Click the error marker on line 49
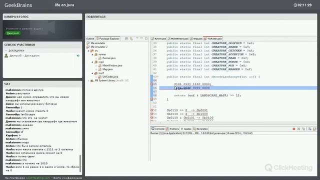Screen dimensions: 320x180 [x=151, y=99]
